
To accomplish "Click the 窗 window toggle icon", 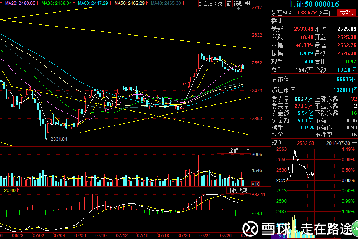I will (229, 3).
